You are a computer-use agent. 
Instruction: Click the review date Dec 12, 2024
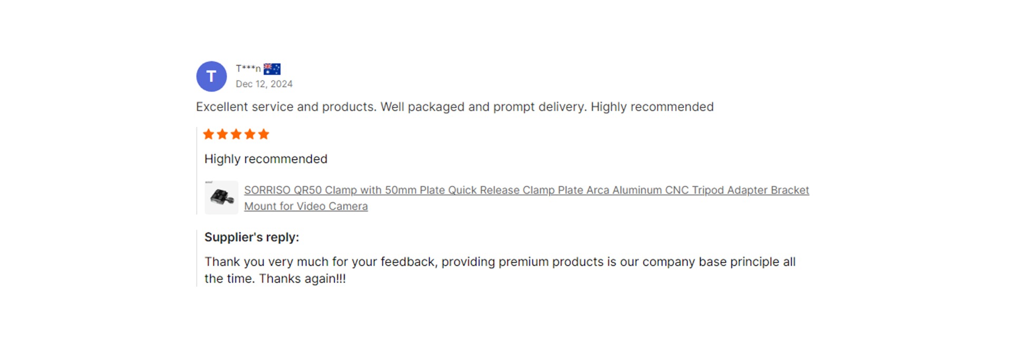tap(264, 84)
